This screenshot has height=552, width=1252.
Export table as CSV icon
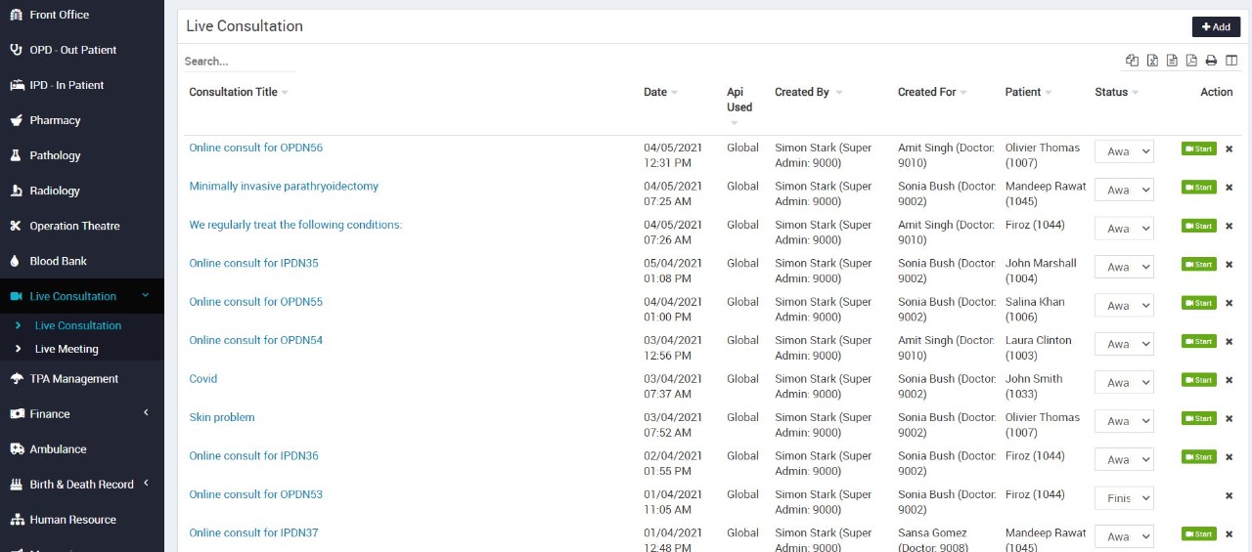[x=1172, y=61]
